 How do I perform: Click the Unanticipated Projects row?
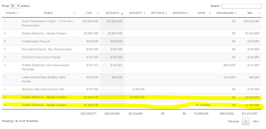pos(132,41)
